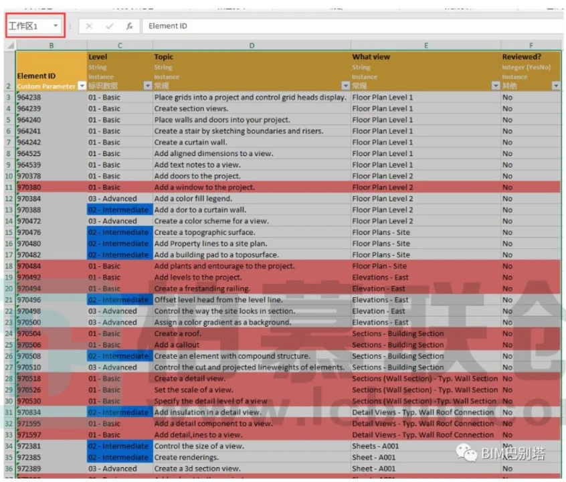This screenshot has width=566, height=482.
Task: Click cell 'Create a roof.'
Action: coord(252,333)
